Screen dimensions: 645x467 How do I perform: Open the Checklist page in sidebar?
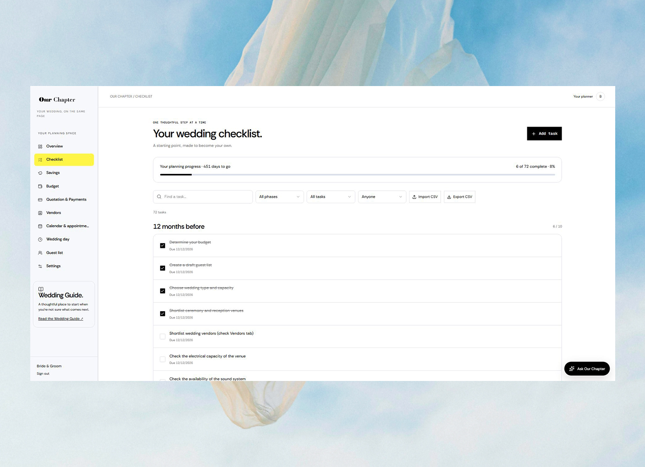pyautogui.click(x=64, y=160)
